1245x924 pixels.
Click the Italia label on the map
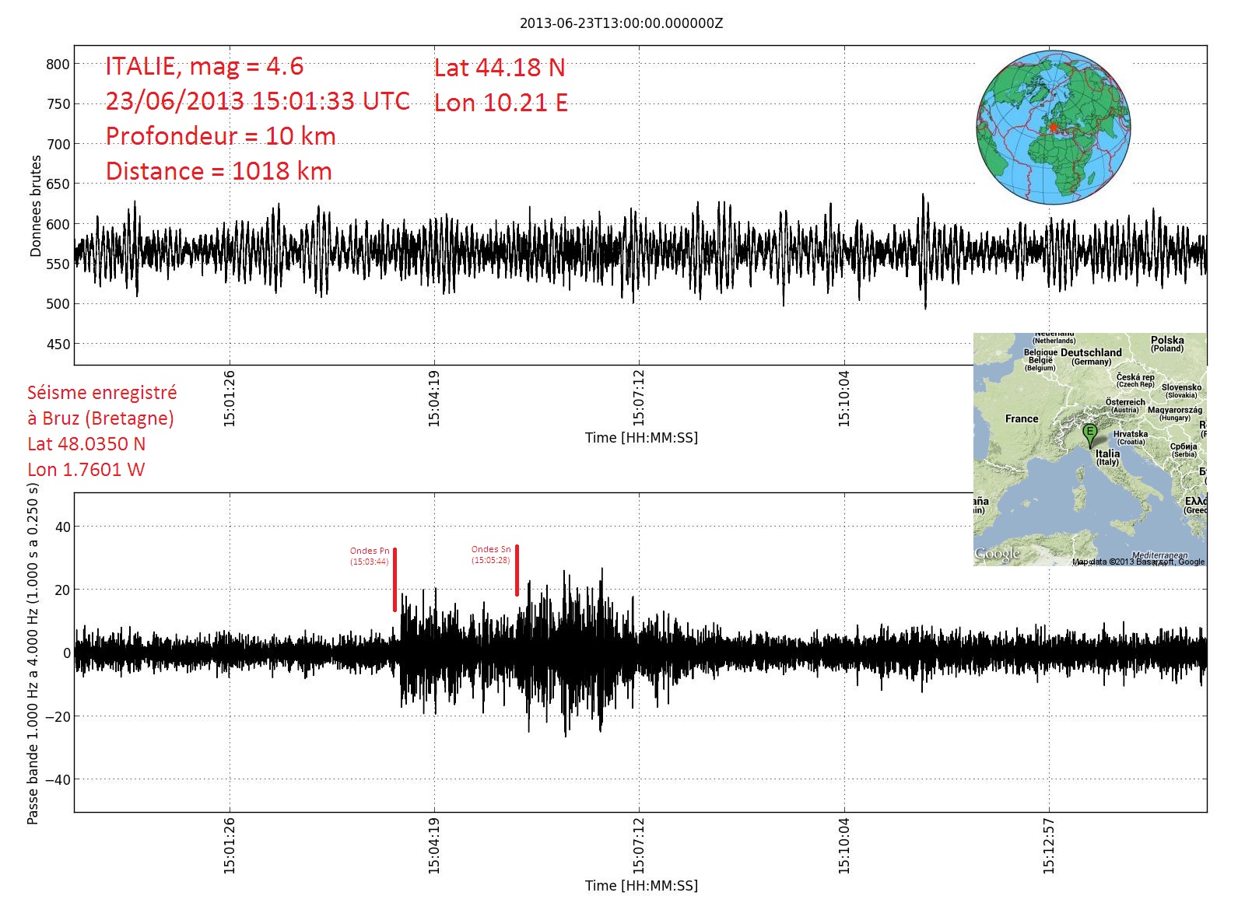tap(1107, 453)
